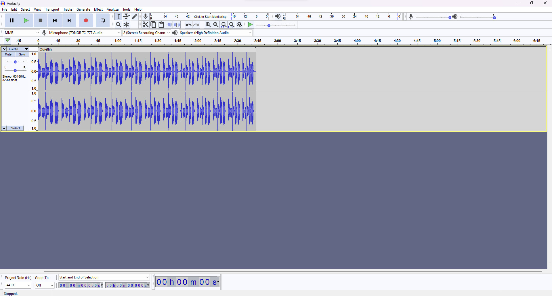Open the Snap-To Off dropdown
Viewport: 552px width, 296px height.
45,285
